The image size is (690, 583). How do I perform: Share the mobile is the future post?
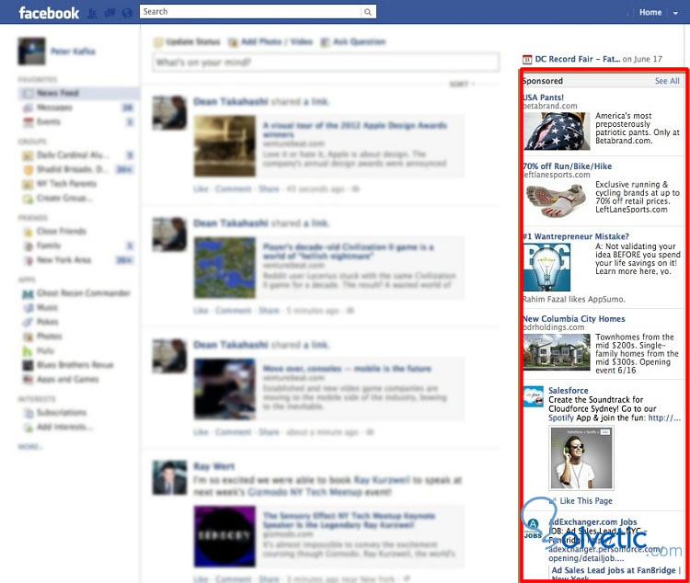[x=269, y=432]
